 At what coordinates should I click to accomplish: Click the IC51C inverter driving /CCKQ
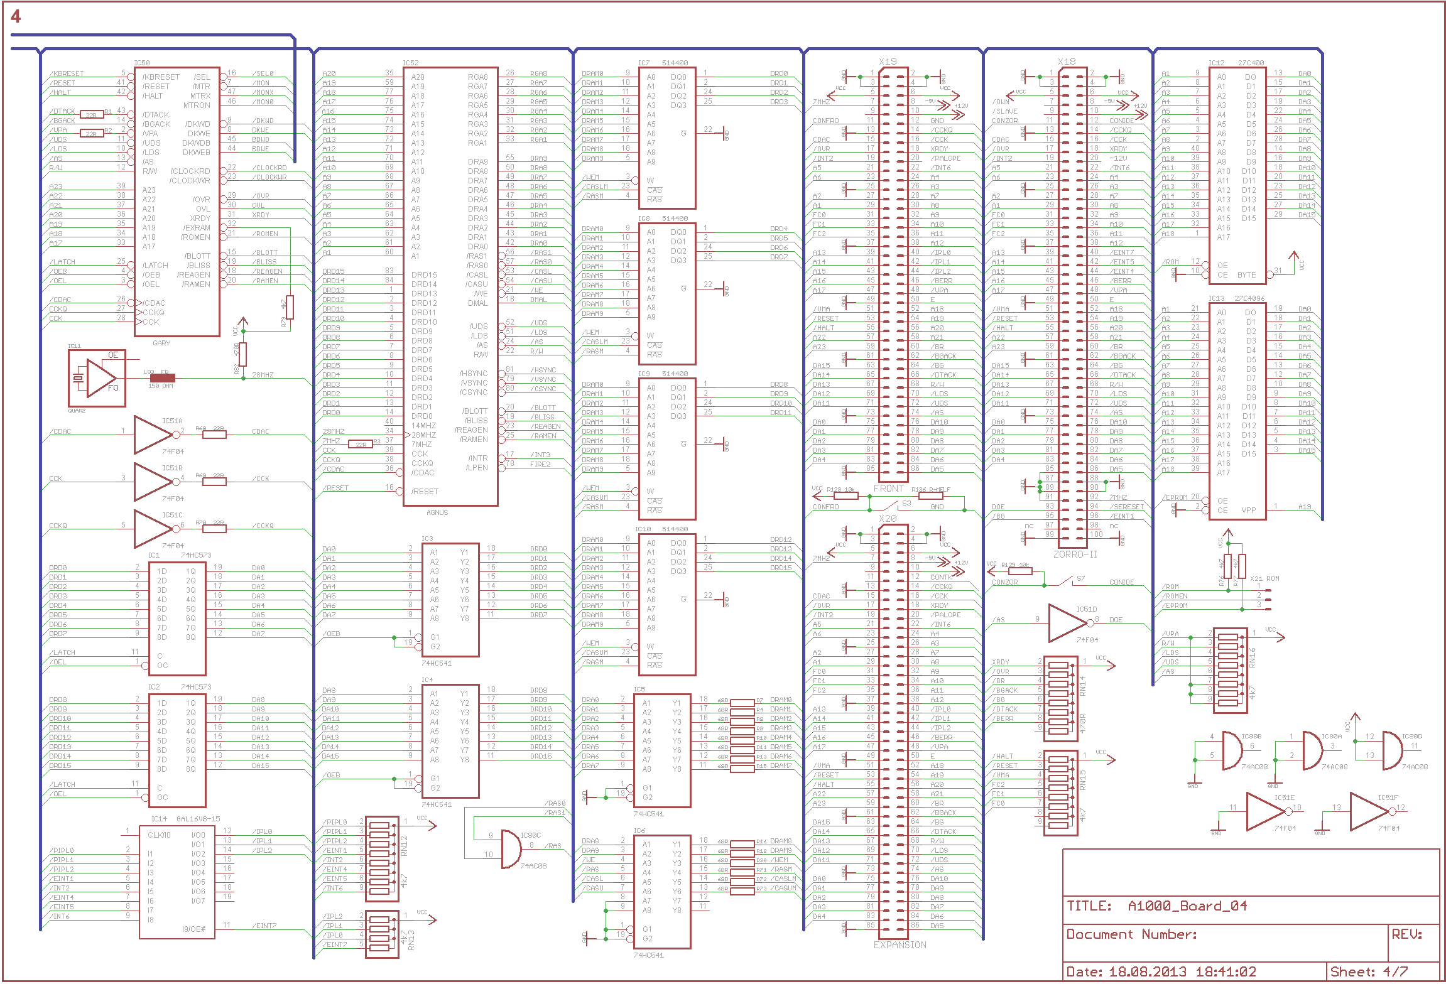(155, 529)
